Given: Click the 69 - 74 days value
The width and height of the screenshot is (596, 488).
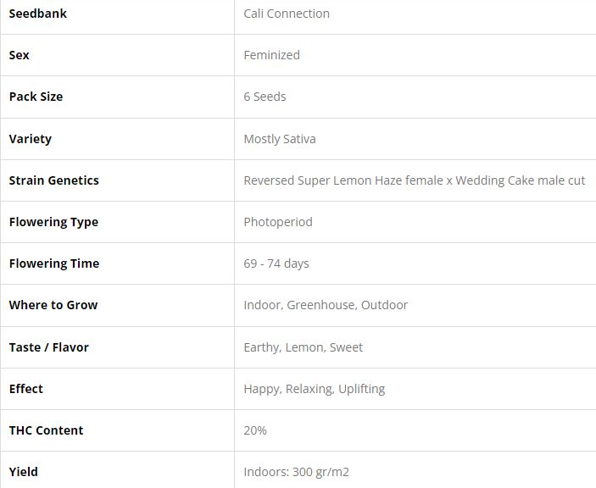Looking at the screenshot, I should click(276, 263).
